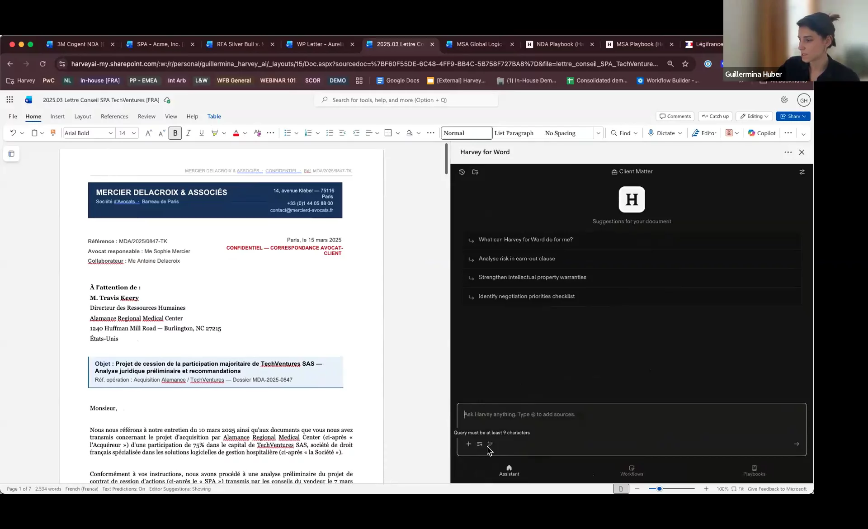Expand the ribbon display options chevron
Viewport: 868px width, 529px height.
803,134
